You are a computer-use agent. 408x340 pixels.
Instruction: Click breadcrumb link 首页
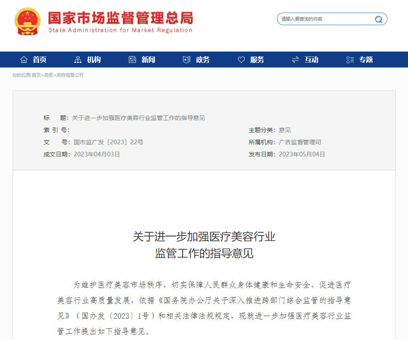(37, 75)
